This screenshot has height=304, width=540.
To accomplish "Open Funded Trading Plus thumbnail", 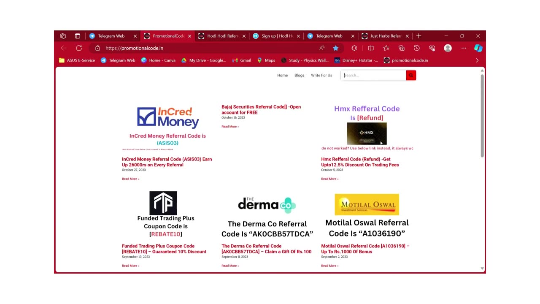I will [166, 214].
